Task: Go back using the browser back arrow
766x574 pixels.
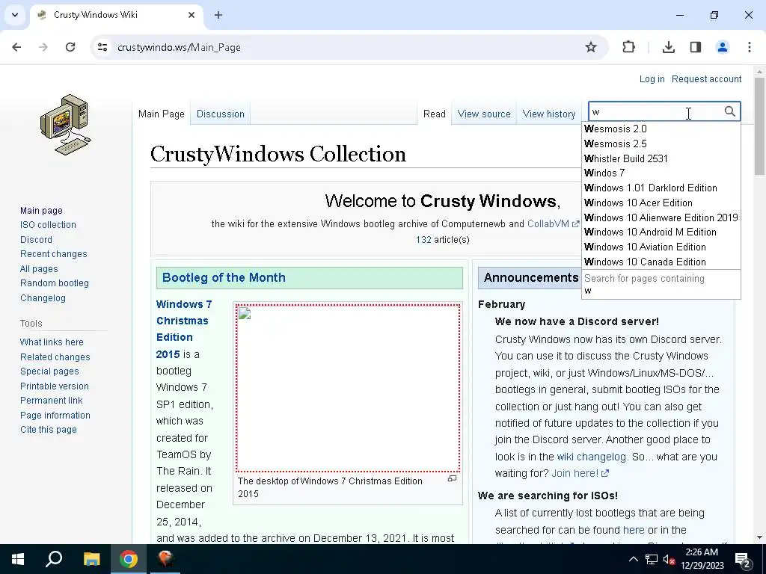Action: pos(16,47)
